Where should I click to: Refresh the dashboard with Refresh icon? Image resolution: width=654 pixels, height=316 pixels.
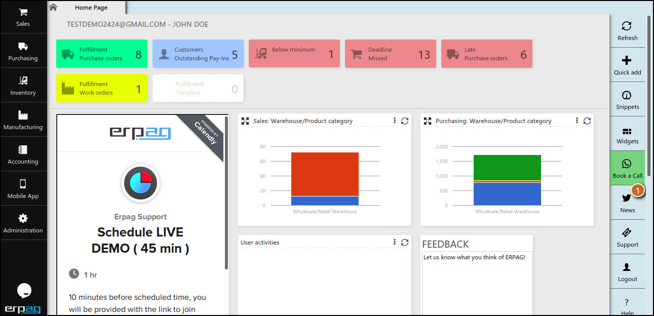click(x=627, y=31)
